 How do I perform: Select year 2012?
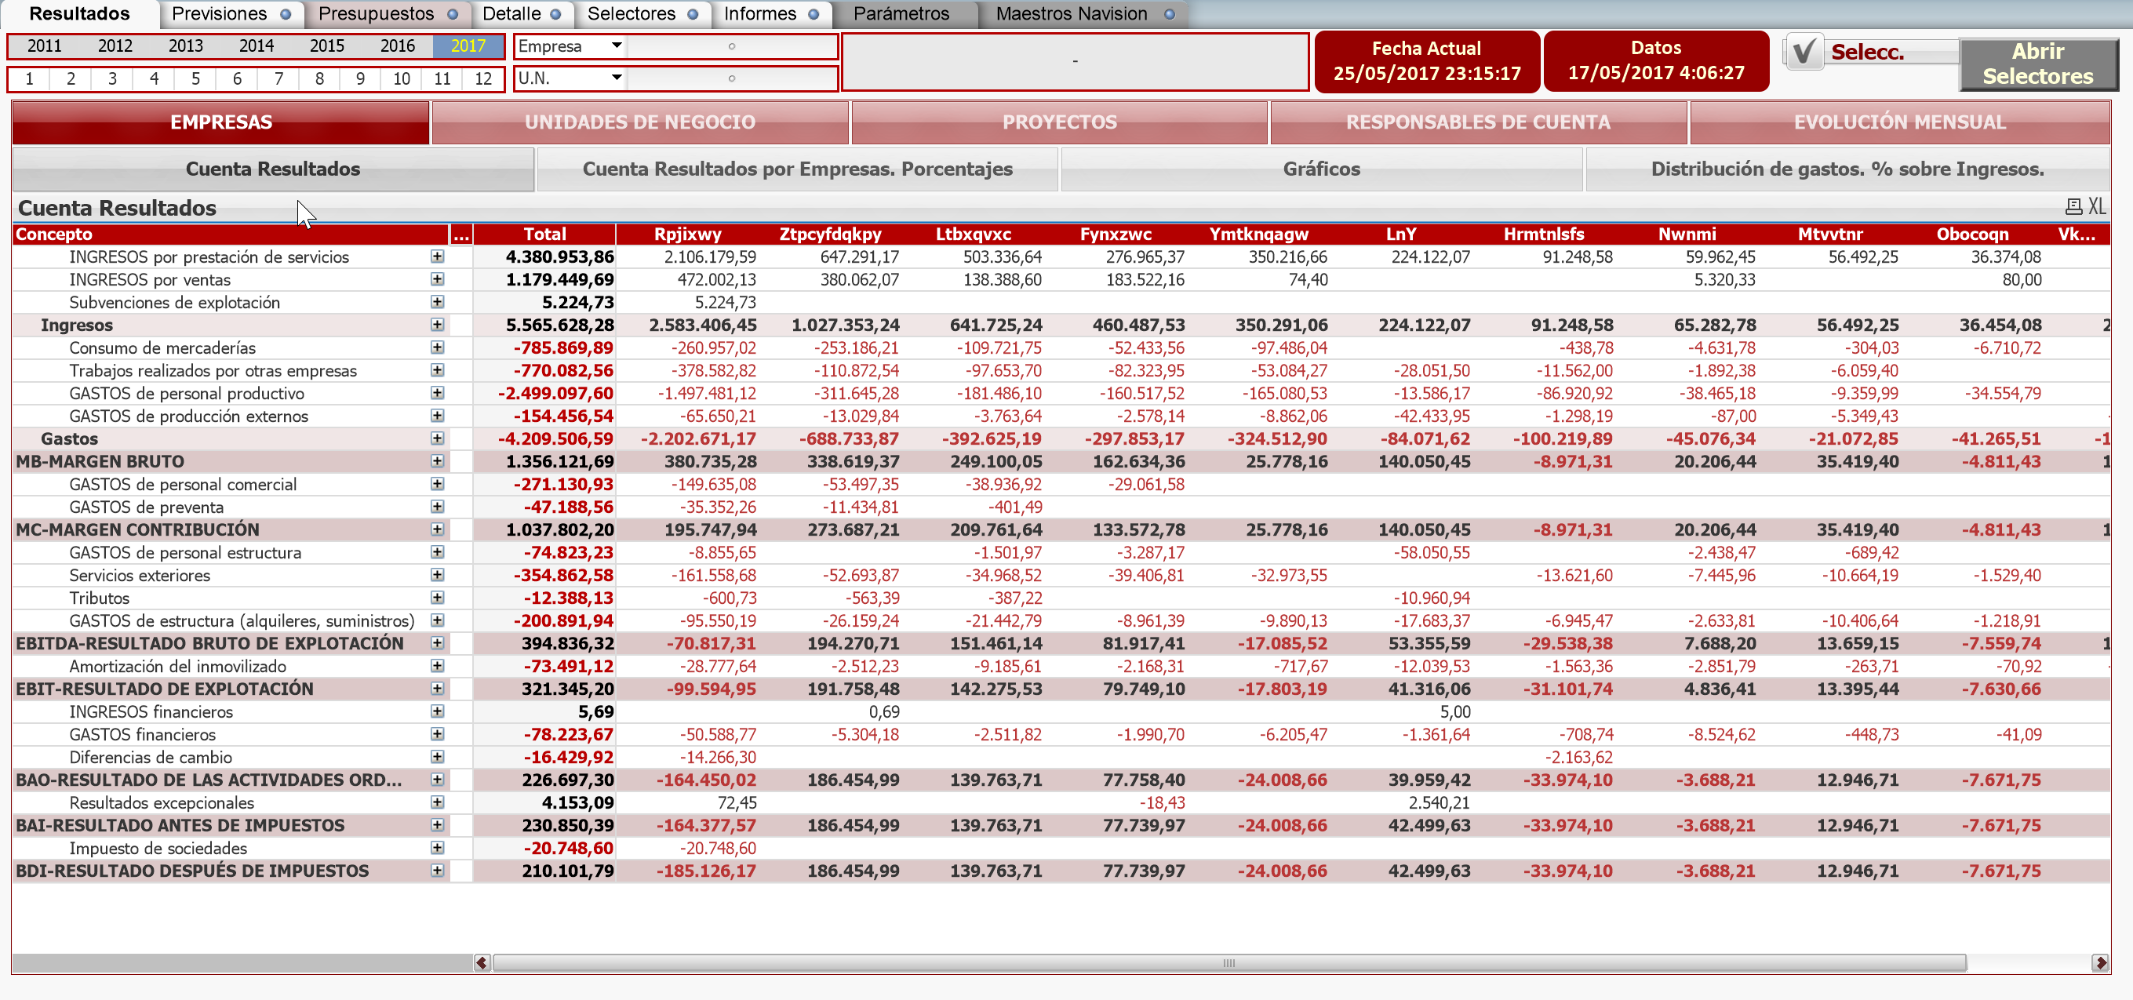[x=115, y=46]
